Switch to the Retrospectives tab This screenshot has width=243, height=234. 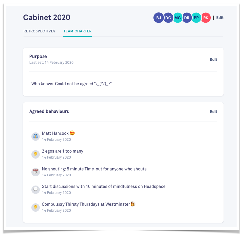[39, 31]
